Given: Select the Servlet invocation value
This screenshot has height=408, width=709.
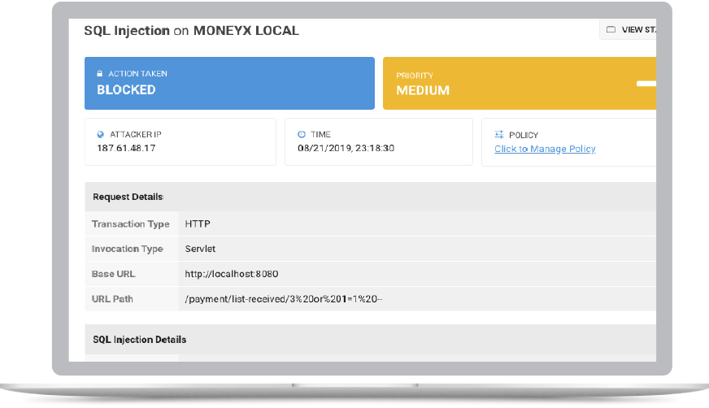Looking at the screenshot, I should point(200,249).
